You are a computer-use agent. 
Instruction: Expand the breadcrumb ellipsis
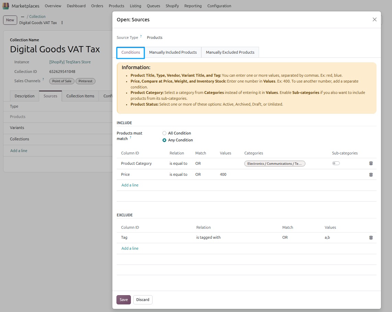pos(22,17)
